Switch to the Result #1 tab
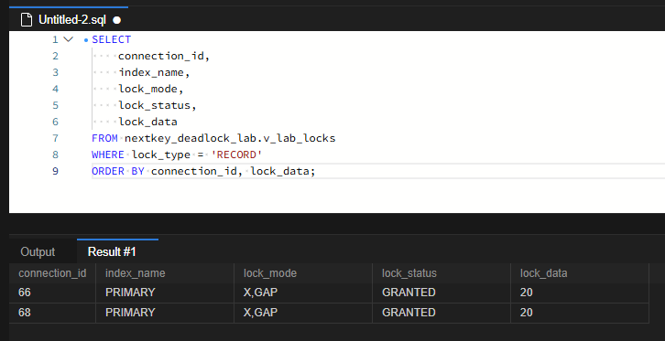Viewport: 665px width, 341px height. pos(112,251)
